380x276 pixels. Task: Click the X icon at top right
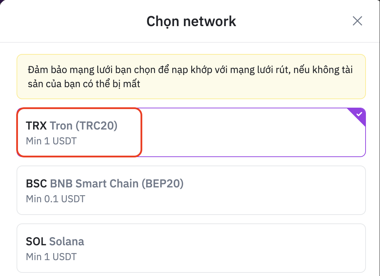click(357, 21)
